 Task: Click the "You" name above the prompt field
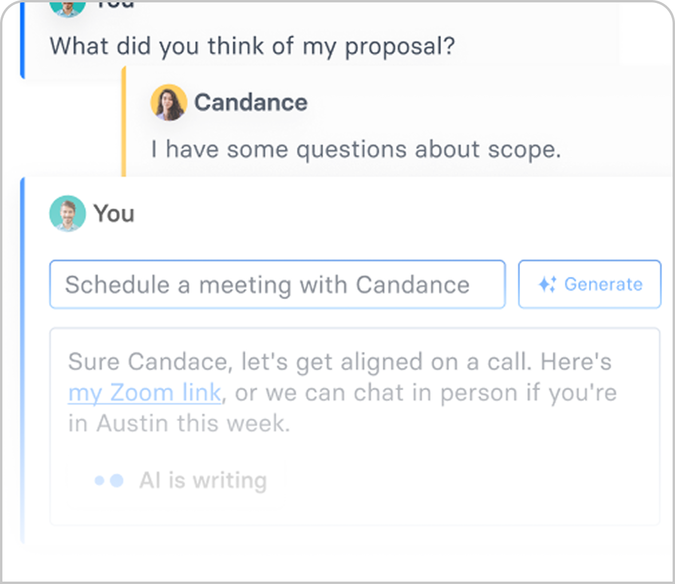click(x=114, y=214)
